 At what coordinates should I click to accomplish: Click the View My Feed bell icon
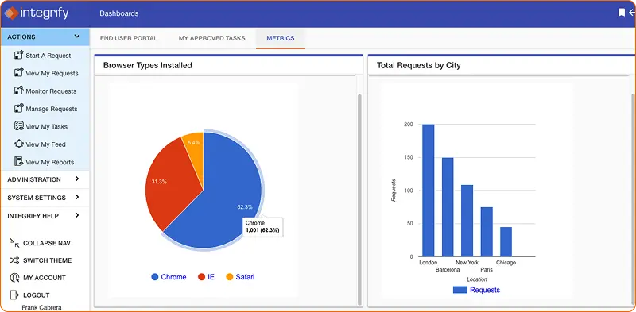(18, 144)
